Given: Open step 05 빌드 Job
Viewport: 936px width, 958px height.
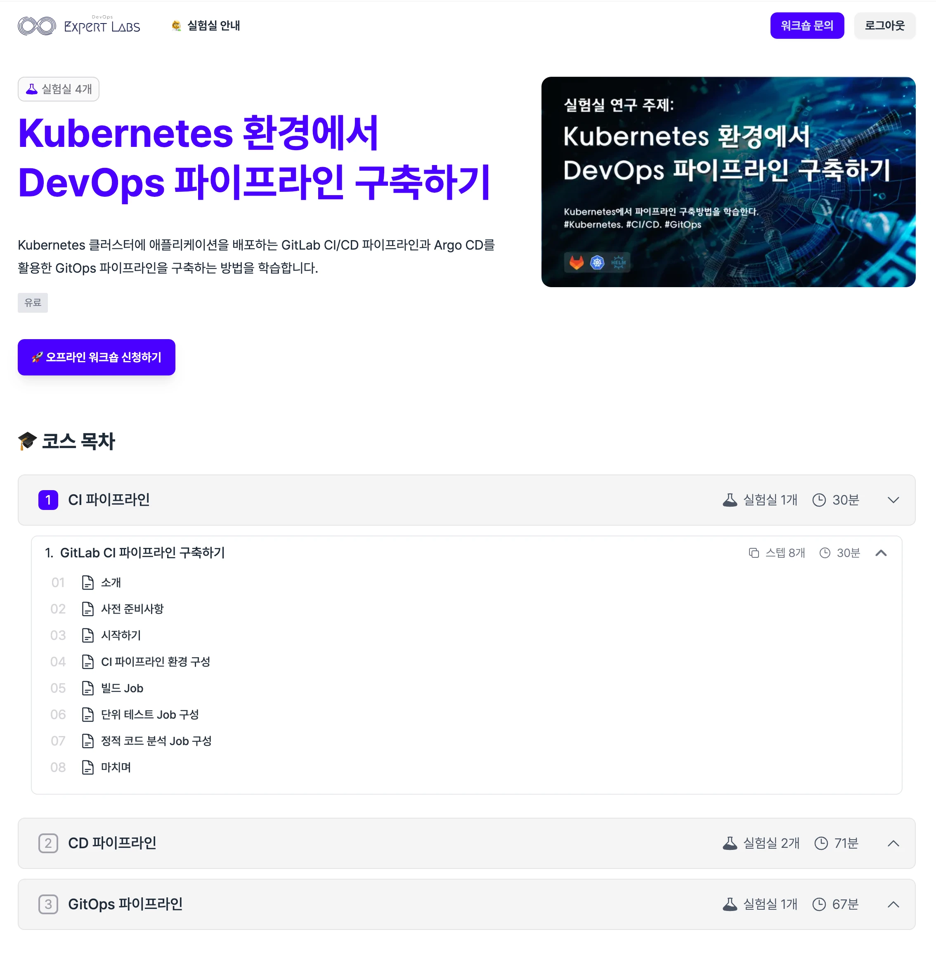Looking at the screenshot, I should (x=122, y=688).
